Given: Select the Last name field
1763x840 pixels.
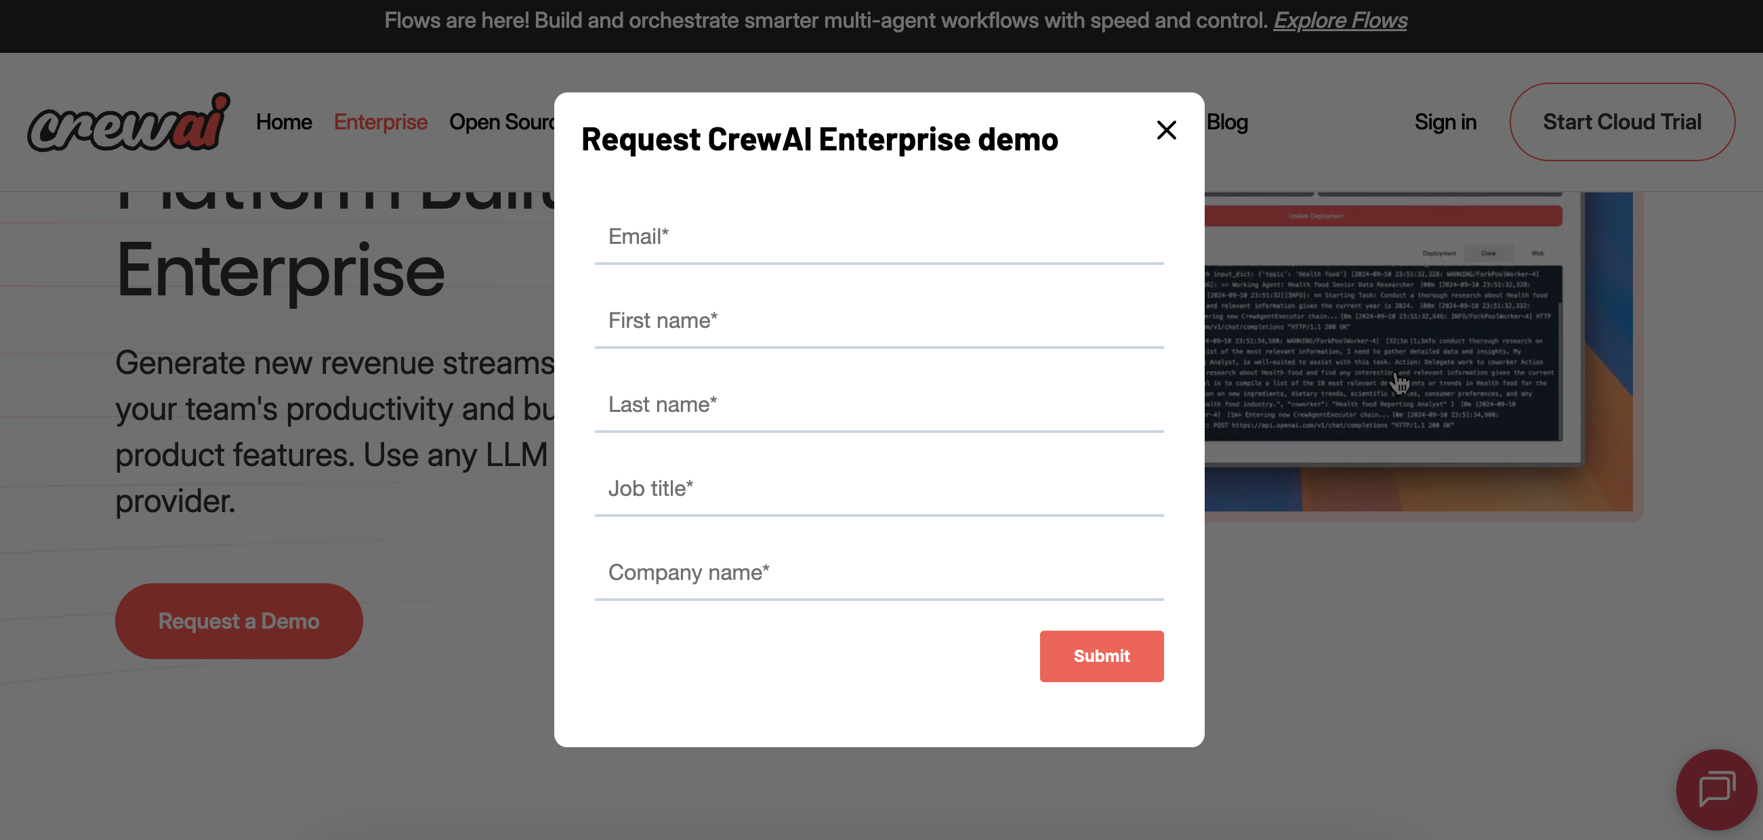Looking at the screenshot, I should click(x=879, y=405).
